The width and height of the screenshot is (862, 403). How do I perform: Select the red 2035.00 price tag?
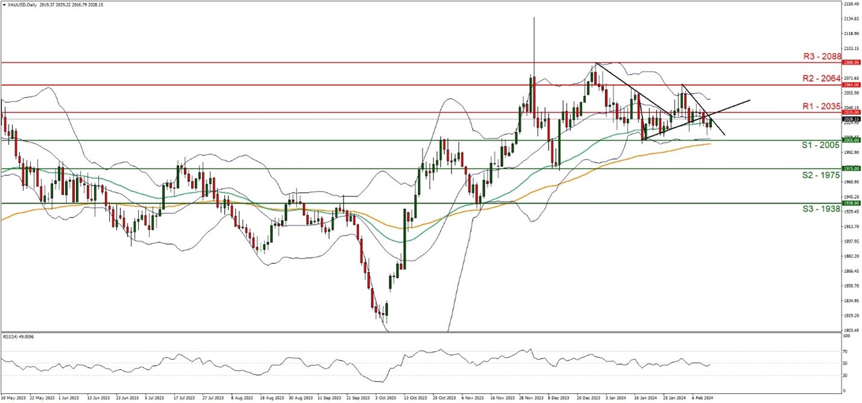click(851, 112)
